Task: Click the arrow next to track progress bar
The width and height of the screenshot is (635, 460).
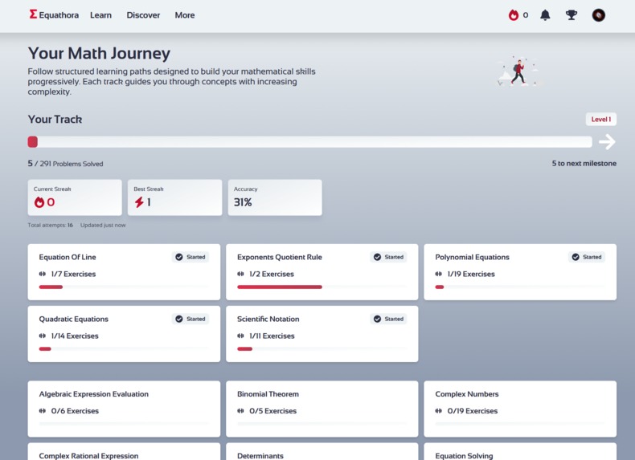Action: click(607, 141)
